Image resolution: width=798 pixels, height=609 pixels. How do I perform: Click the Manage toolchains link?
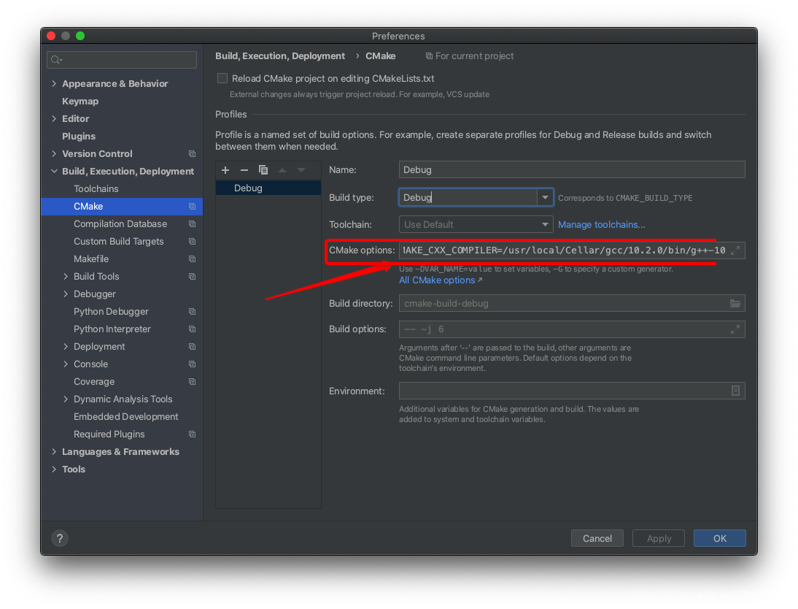tap(601, 224)
